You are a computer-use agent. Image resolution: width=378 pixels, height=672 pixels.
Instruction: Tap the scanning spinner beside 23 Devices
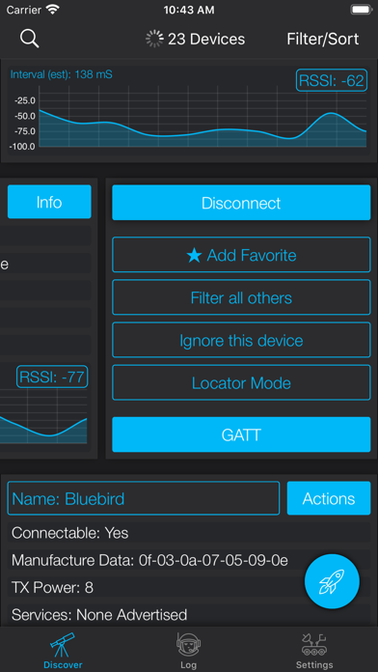(x=154, y=39)
